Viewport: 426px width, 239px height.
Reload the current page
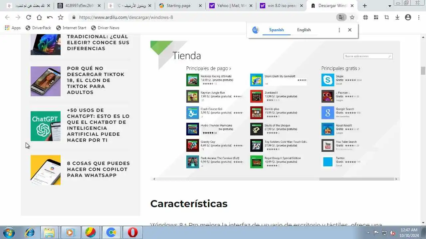[29, 17]
